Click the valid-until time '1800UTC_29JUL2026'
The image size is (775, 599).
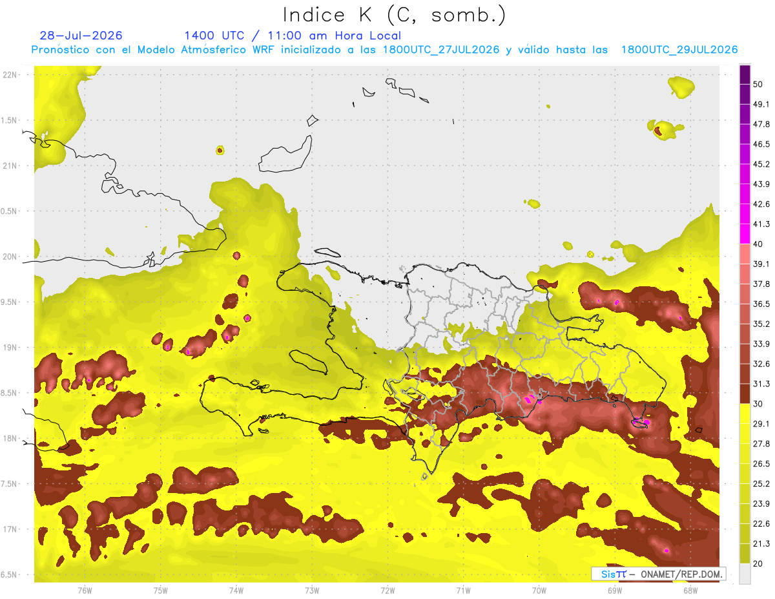point(679,50)
